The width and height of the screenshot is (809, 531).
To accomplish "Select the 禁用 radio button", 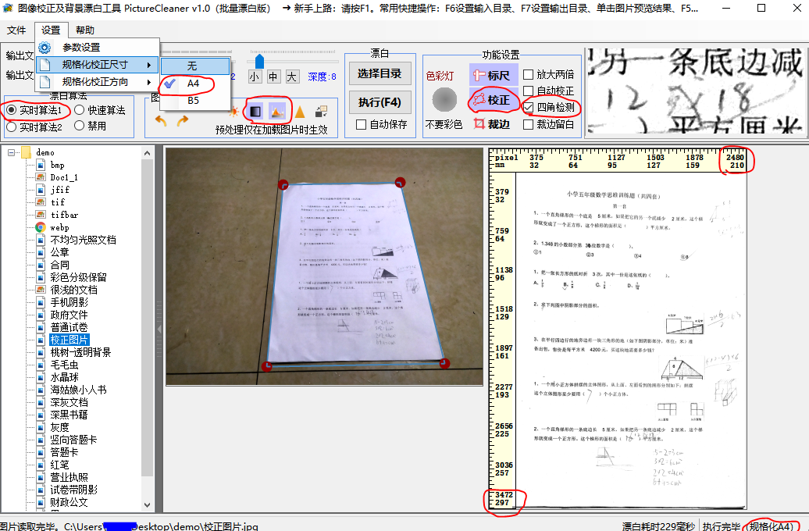I will (x=80, y=126).
